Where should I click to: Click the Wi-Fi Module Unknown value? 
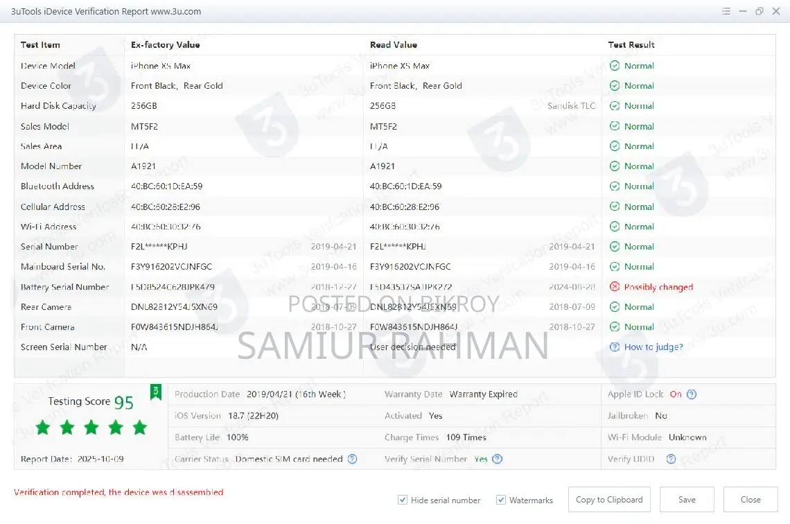pos(687,437)
